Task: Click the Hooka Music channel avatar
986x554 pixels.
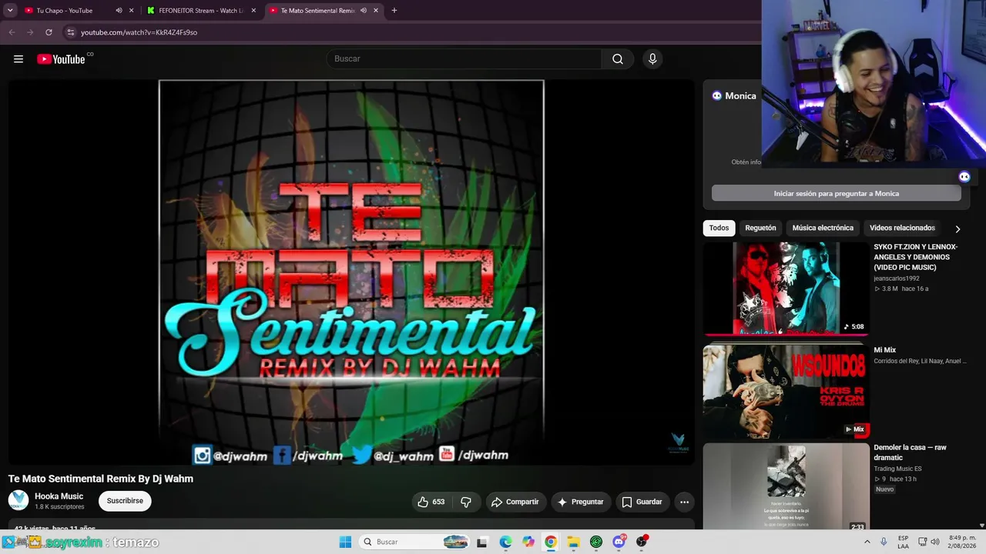Action: pyautogui.click(x=18, y=501)
